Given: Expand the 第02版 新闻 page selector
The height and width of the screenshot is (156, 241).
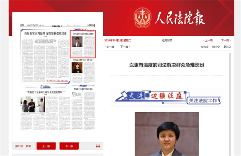Looking at the screenshot, I should pyautogui.click(x=25, y=146).
